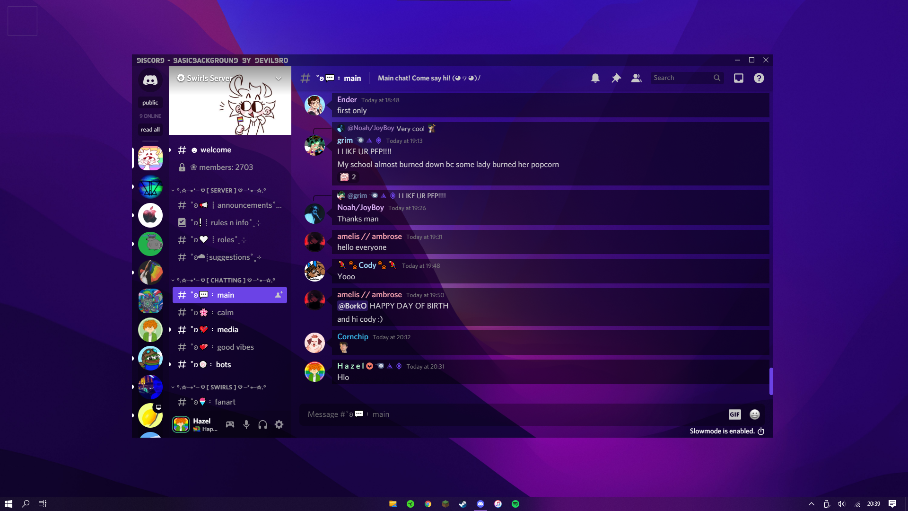908x511 pixels.
Task: Open the roles channel
Action: point(230,240)
